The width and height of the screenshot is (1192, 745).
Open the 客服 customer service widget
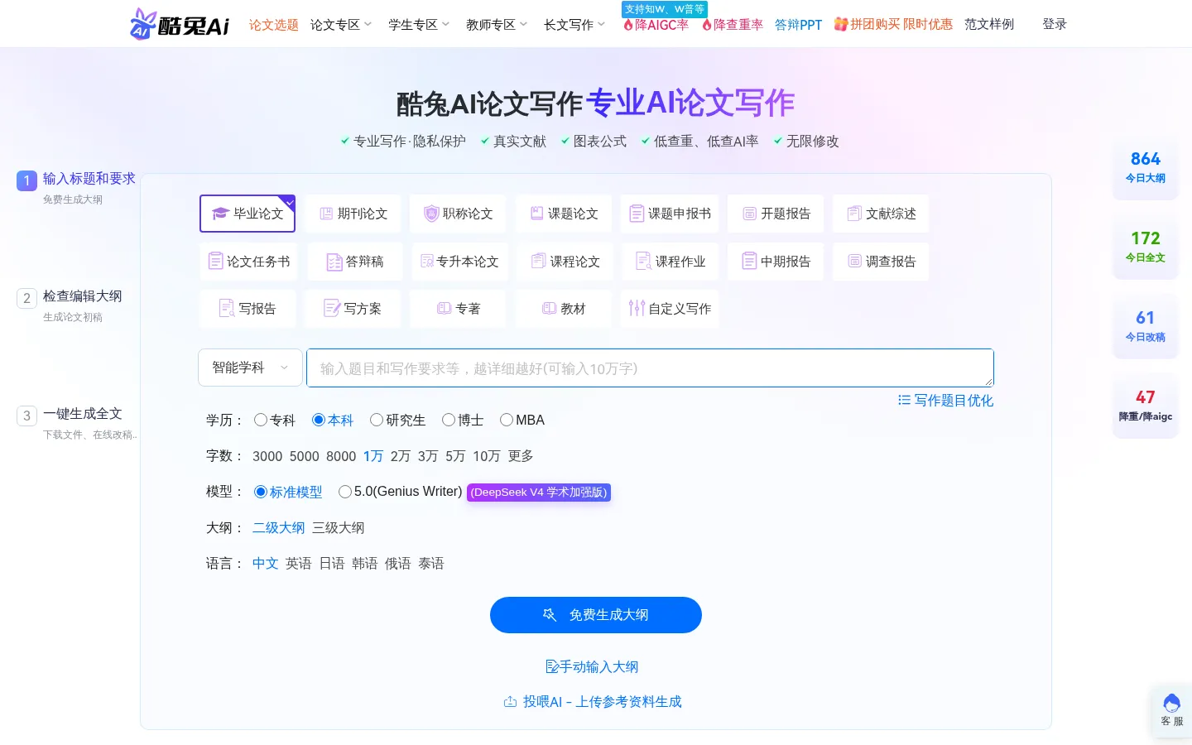pos(1171,710)
